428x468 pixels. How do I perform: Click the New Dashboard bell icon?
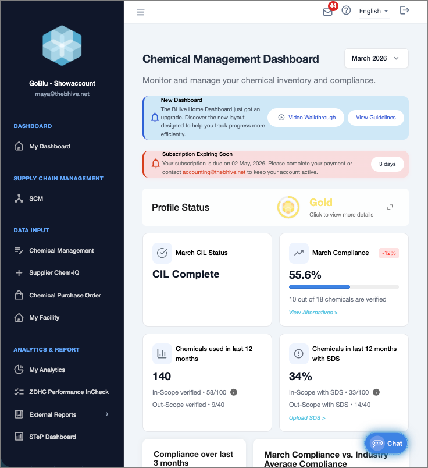tap(155, 118)
